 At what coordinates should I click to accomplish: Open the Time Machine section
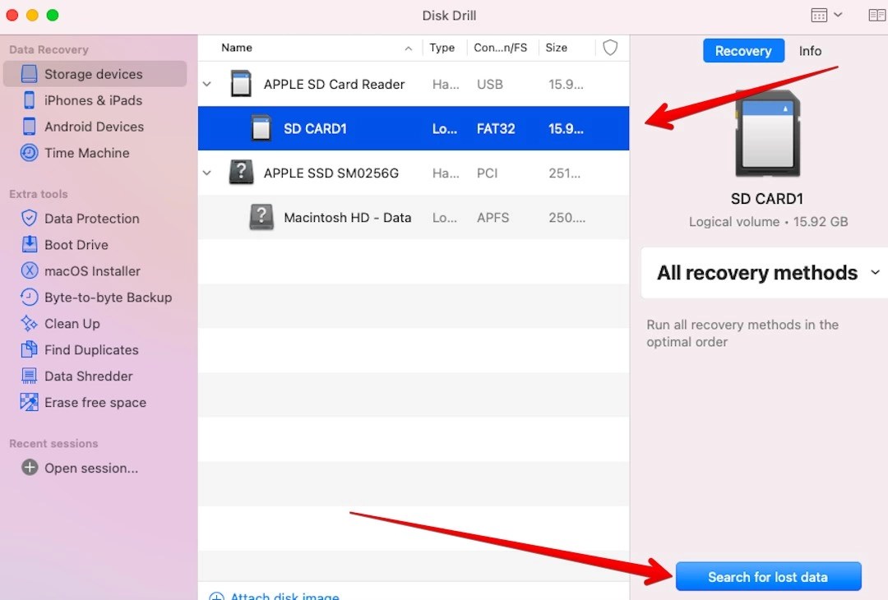coord(86,153)
